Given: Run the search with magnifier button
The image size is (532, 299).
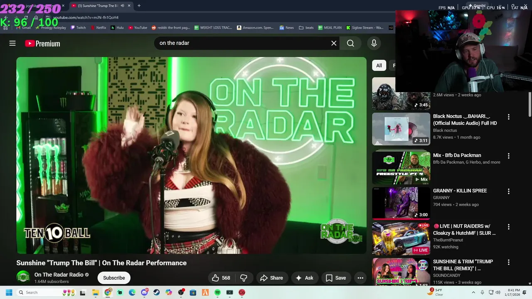Looking at the screenshot, I should (350, 43).
